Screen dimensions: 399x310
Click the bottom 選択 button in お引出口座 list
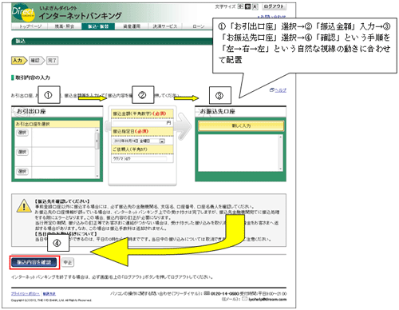tap(22, 171)
